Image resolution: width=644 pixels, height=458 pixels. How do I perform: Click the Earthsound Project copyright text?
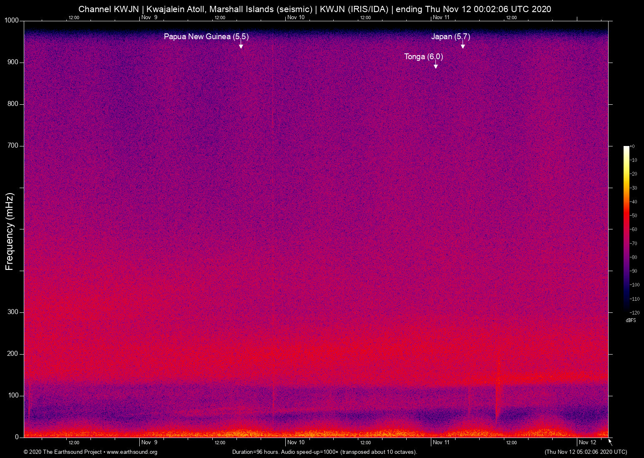[63, 452]
